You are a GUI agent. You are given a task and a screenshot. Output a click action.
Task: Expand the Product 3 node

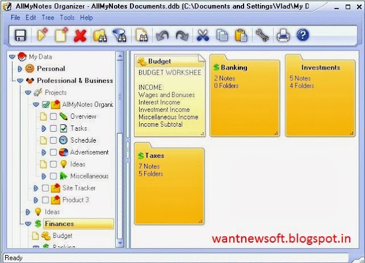35,200
